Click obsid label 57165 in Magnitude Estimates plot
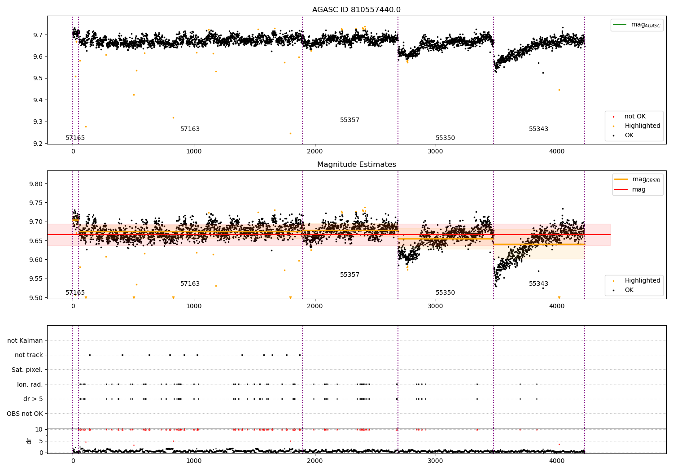 click(x=75, y=293)
